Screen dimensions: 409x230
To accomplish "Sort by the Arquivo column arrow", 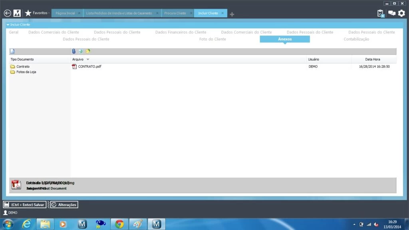I will (x=88, y=59).
